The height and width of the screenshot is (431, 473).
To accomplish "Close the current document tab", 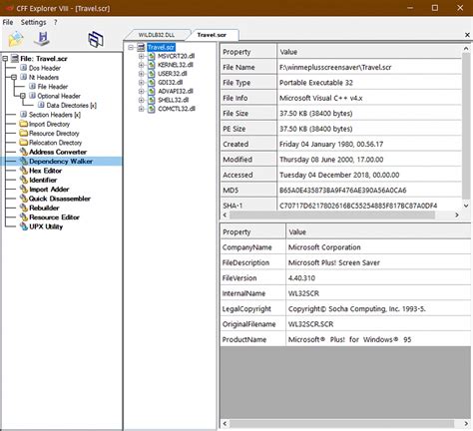I will tap(467, 35).
